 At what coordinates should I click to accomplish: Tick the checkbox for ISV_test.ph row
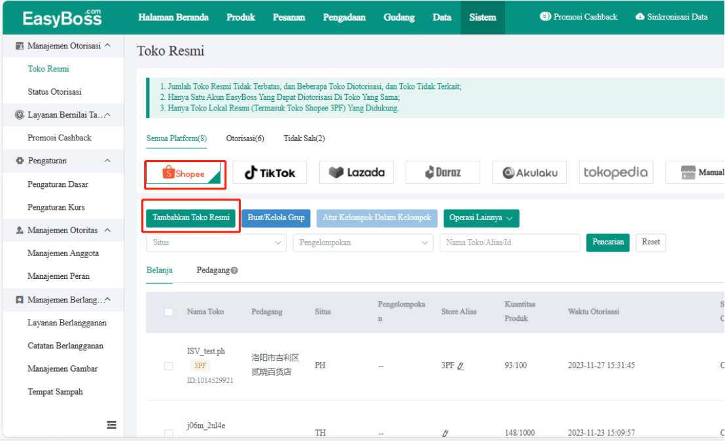169,366
